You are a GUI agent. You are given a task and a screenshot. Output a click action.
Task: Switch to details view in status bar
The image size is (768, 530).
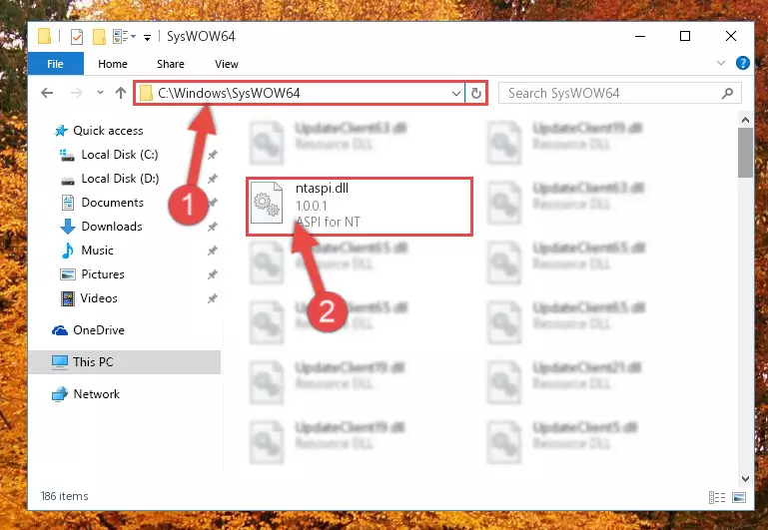point(717,498)
